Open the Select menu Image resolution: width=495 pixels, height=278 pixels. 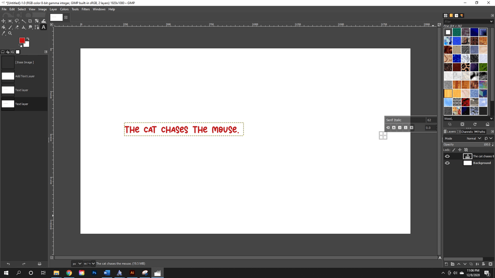(x=22, y=9)
